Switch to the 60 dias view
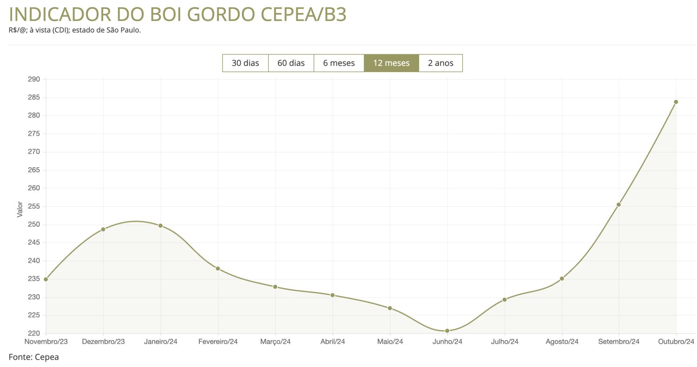Screen dimensions: 697x367 291,63
